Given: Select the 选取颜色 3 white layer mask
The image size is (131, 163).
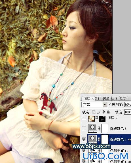Looking at the screenshot, I should tap(105, 128).
